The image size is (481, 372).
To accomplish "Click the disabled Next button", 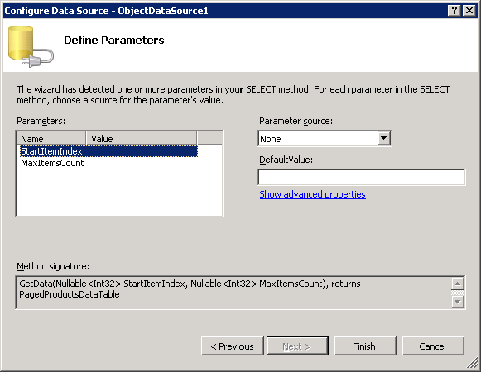I will [x=297, y=346].
